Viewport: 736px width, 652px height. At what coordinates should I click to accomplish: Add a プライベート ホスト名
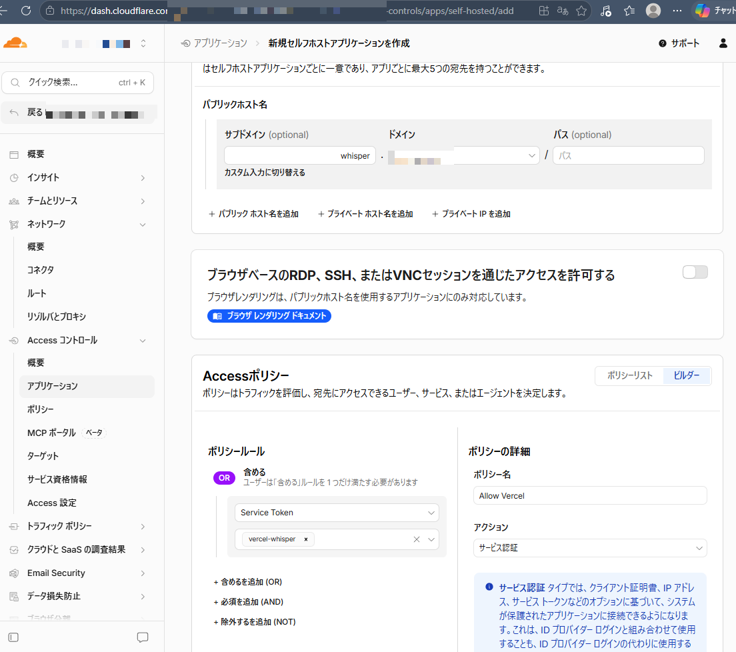pyautogui.click(x=365, y=214)
